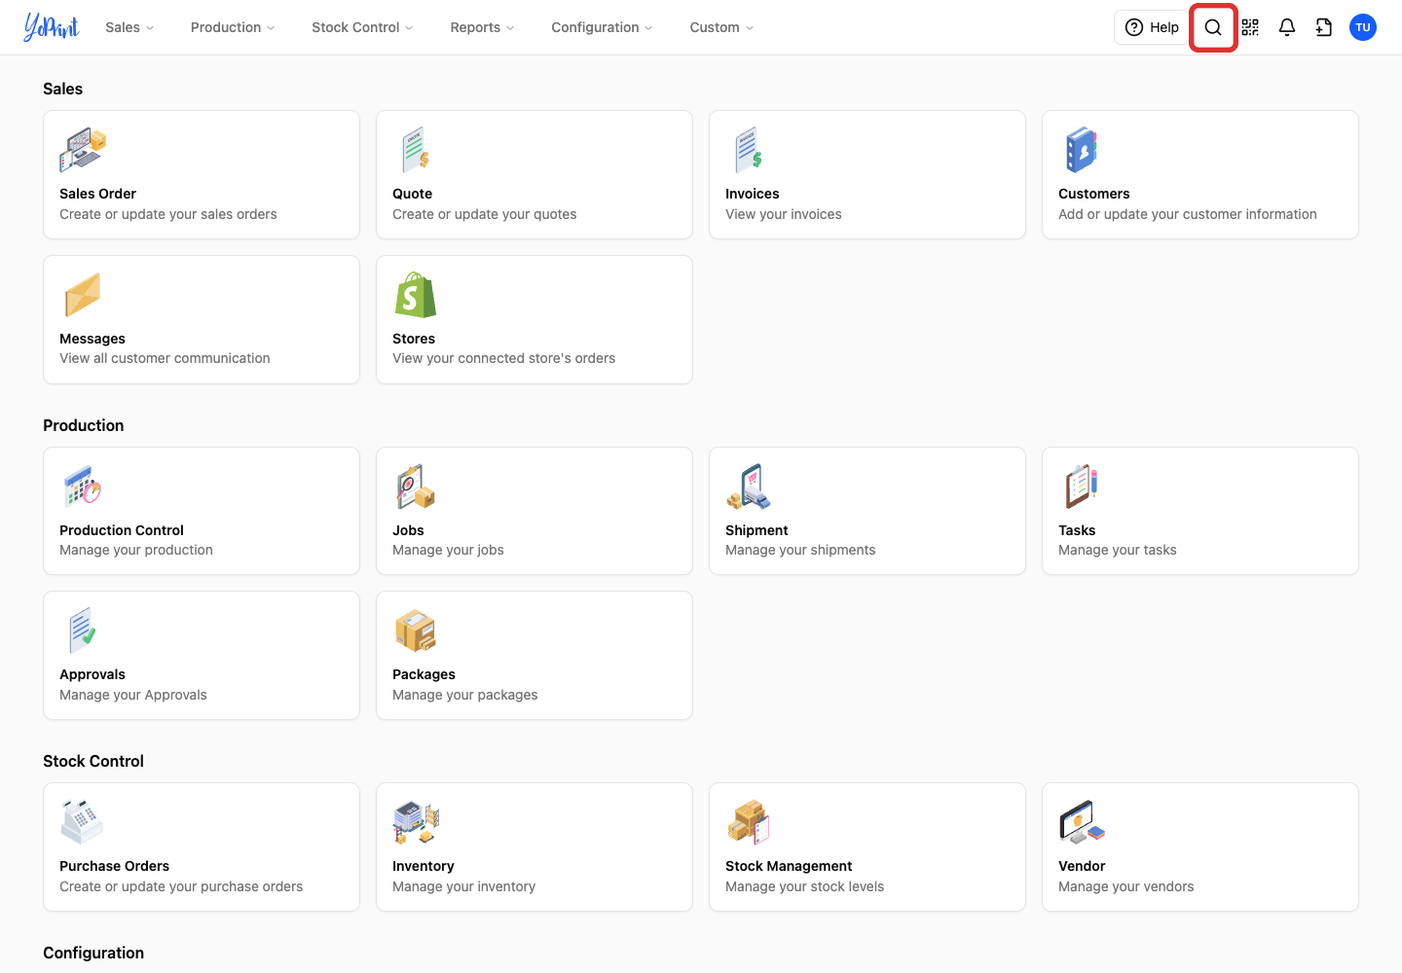Click the Inventory warehouse icon
Image resolution: width=1402 pixels, height=973 pixels.
(x=416, y=822)
